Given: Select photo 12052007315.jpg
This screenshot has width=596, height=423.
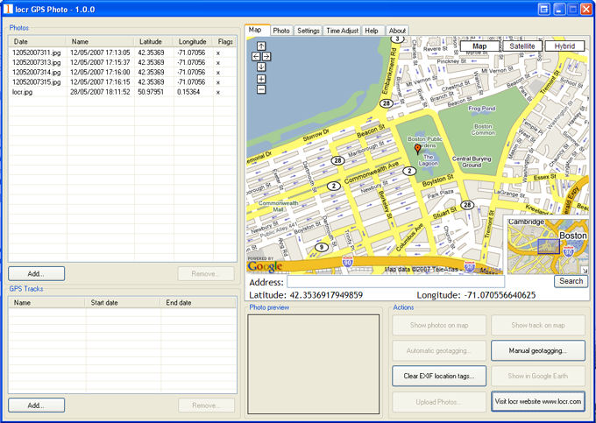Looking at the screenshot, I should coord(123,82).
